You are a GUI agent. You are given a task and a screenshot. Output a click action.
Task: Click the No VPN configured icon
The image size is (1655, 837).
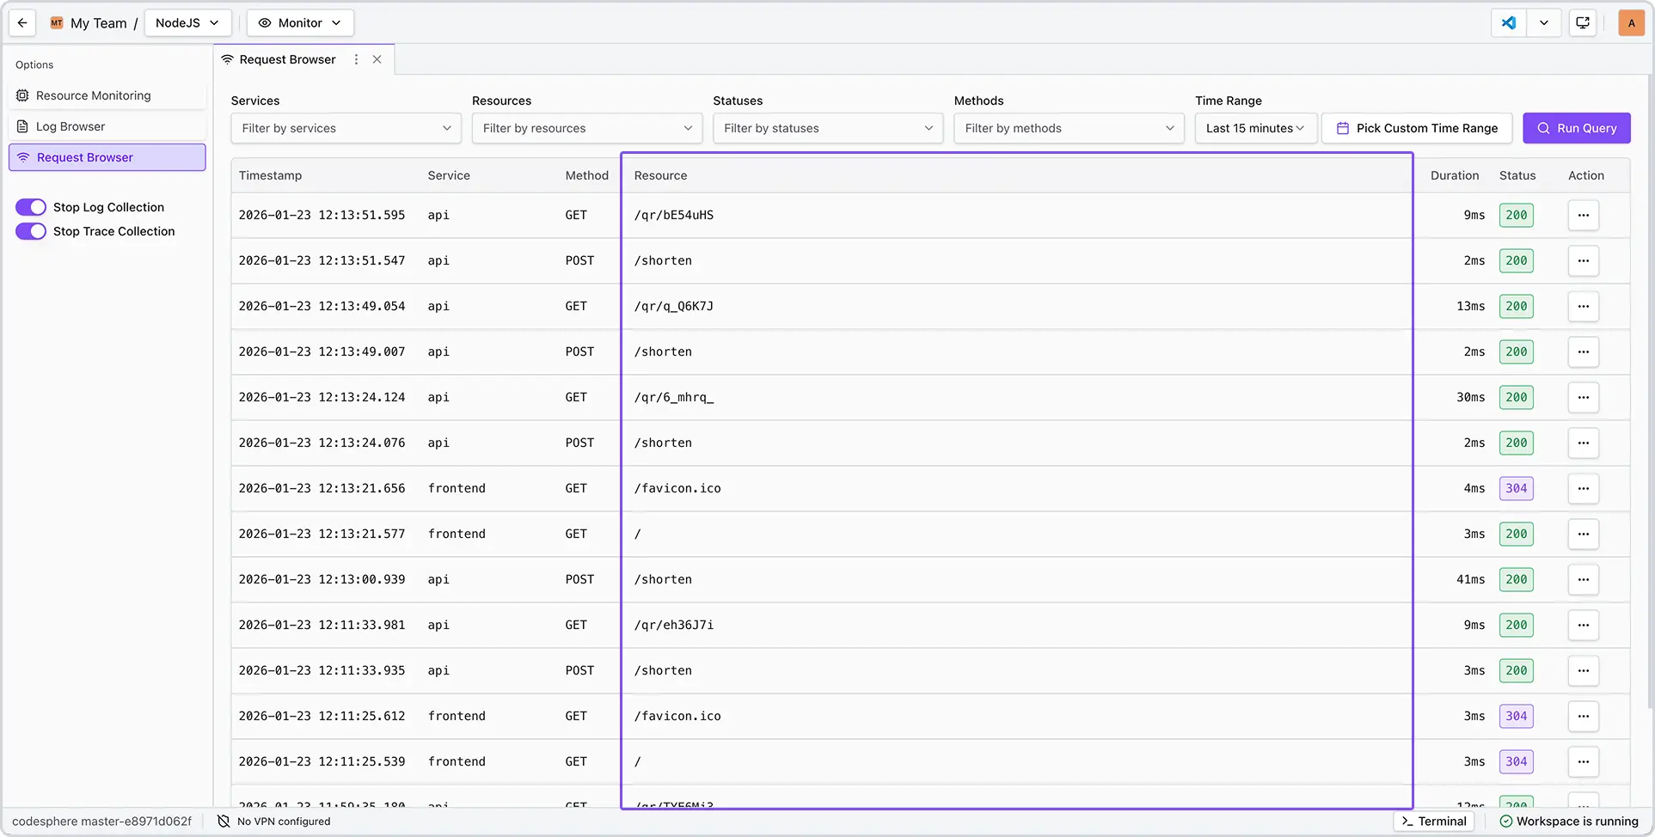tap(224, 822)
